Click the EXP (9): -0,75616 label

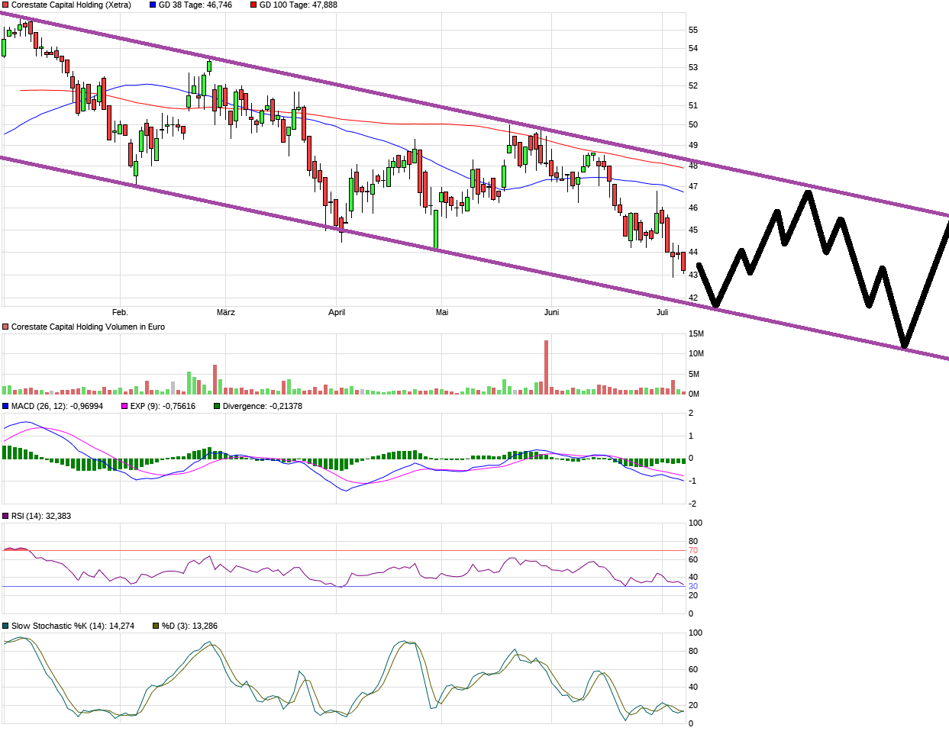pyautogui.click(x=163, y=406)
